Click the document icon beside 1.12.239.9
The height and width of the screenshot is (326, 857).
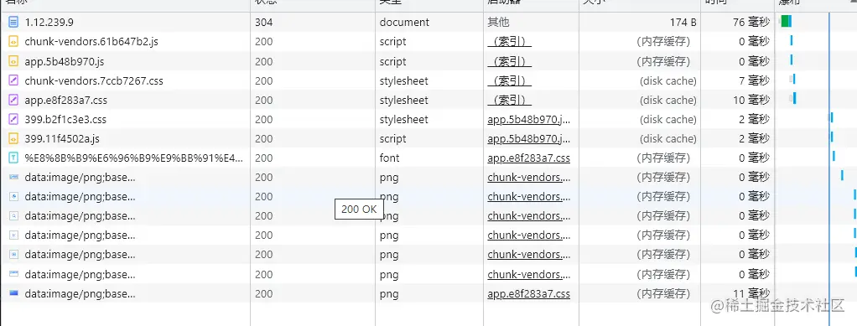13,23
